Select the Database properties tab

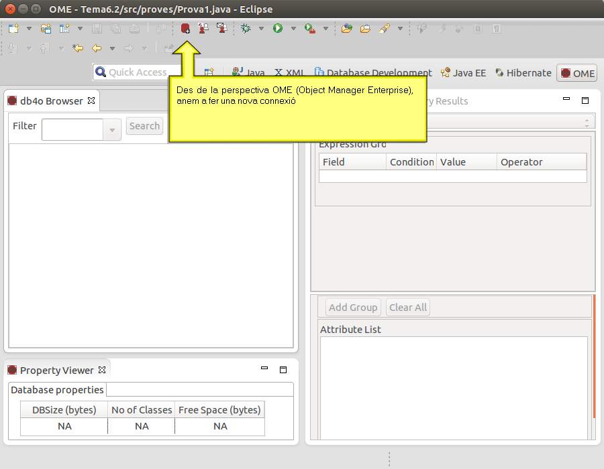[x=58, y=390]
